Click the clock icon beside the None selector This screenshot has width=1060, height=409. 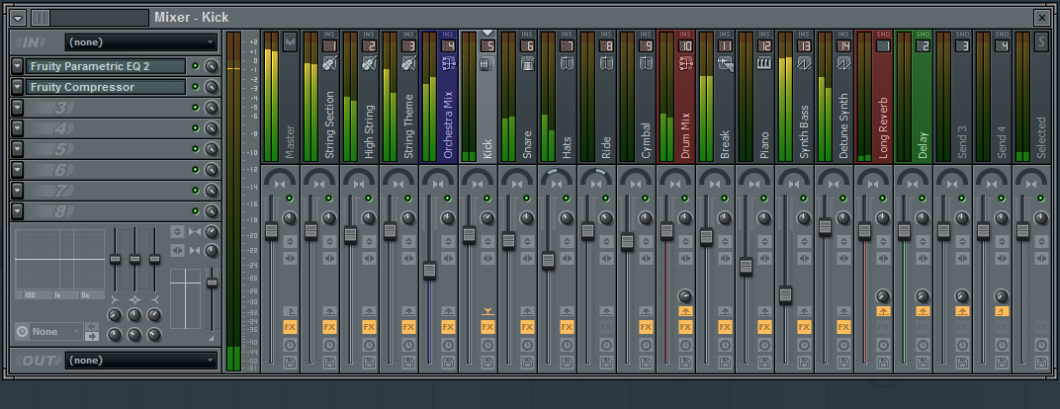pyautogui.click(x=23, y=331)
